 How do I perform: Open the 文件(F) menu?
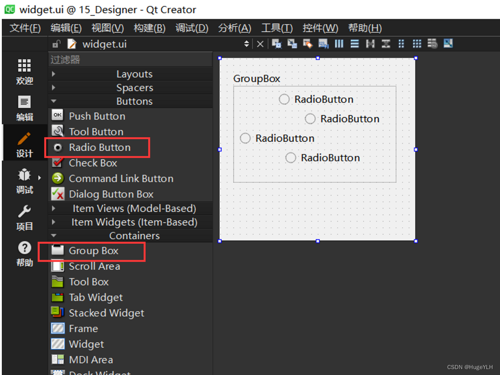pyautogui.click(x=25, y=28)
